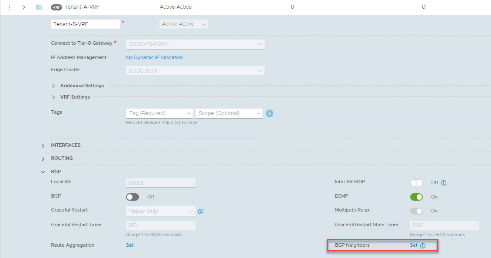Click the info icon next to BGP Neighbors
491x258 pixels.
pos(423,245)
